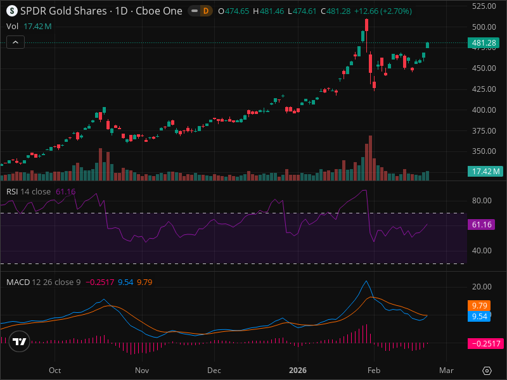Click the histogram label −0.2517
Viewport: 507px width, 380px height.
point(485,343)
